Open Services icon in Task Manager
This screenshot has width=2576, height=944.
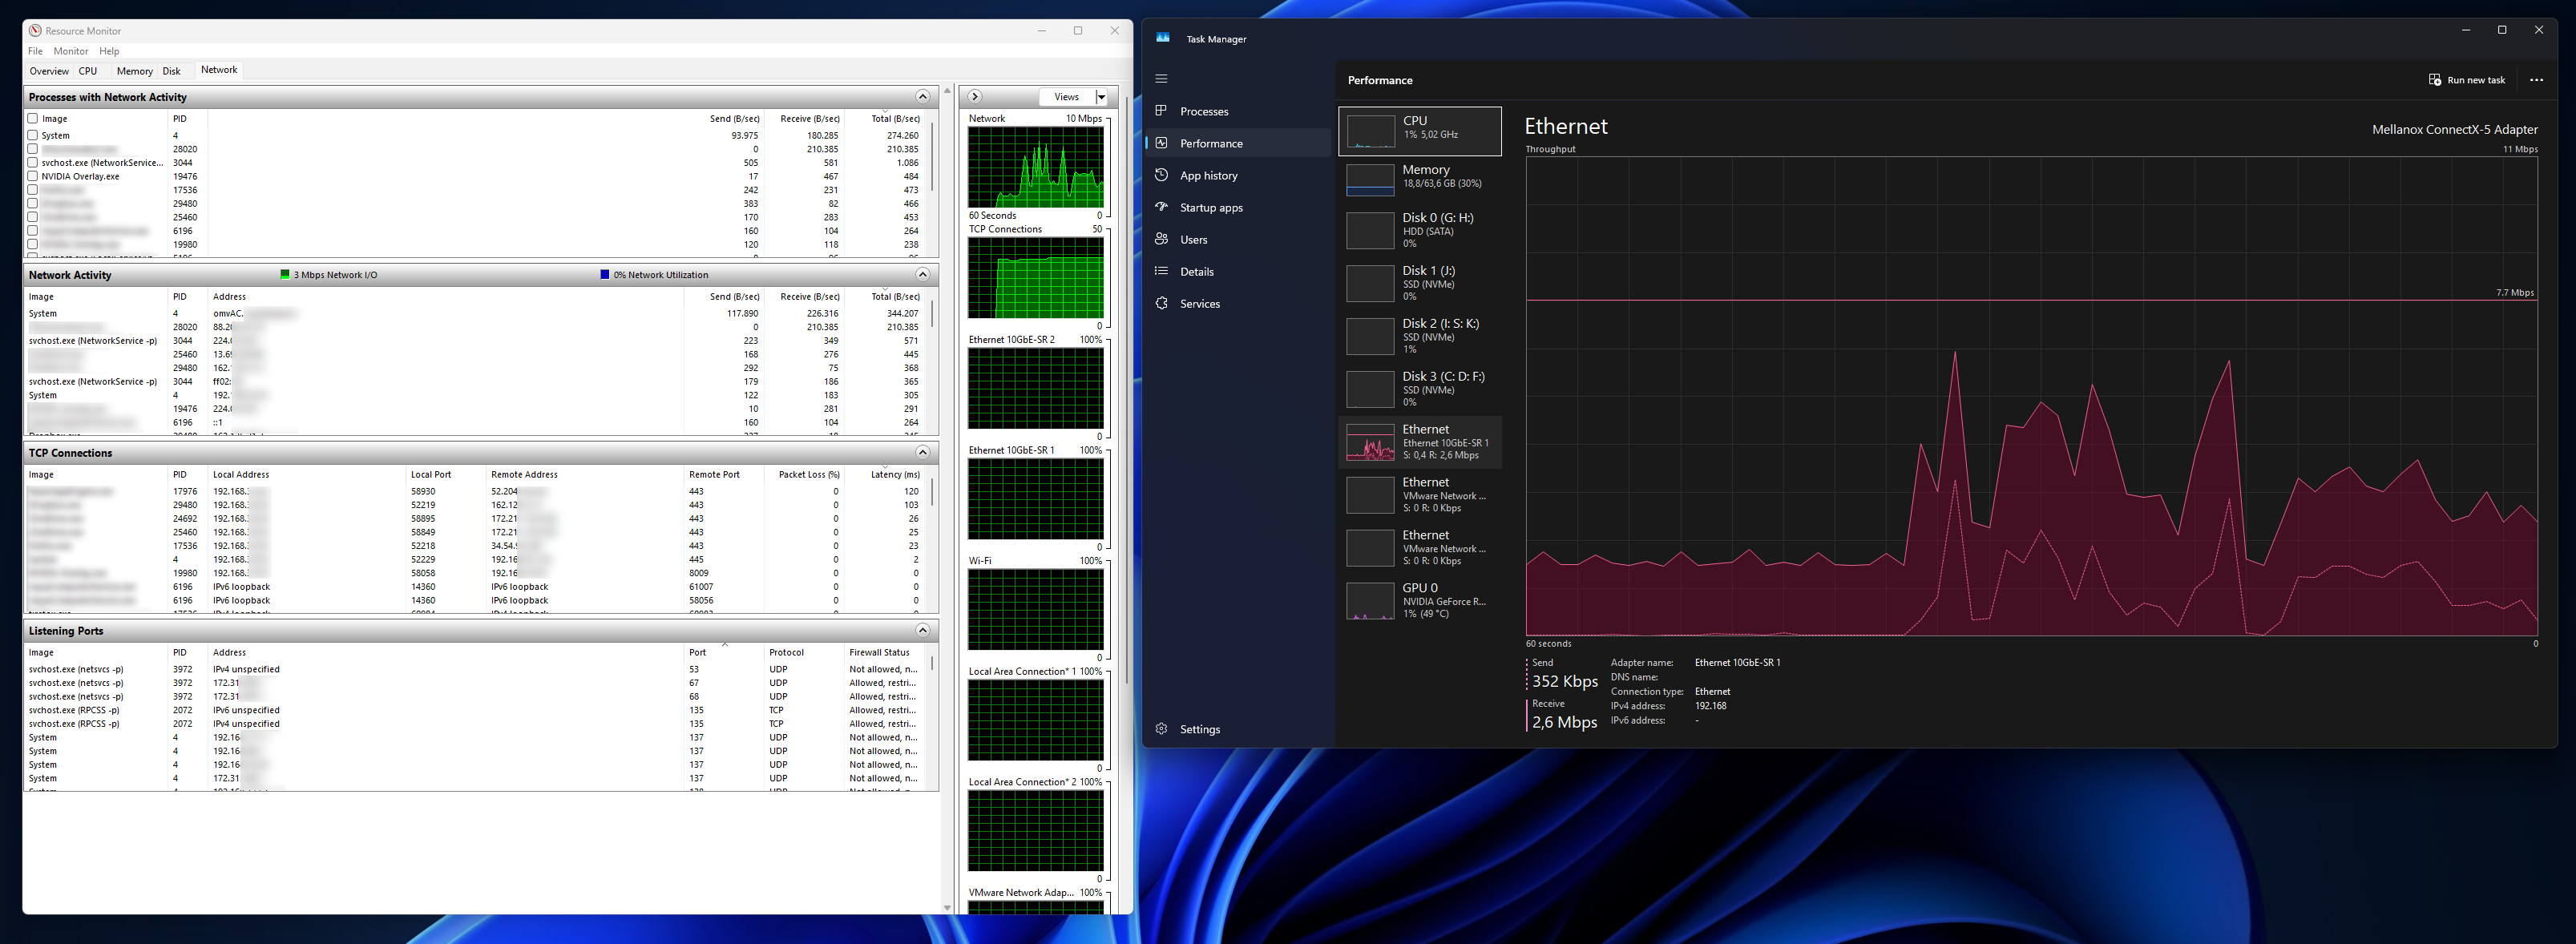pyautogui.click(x=1161, y=303)
